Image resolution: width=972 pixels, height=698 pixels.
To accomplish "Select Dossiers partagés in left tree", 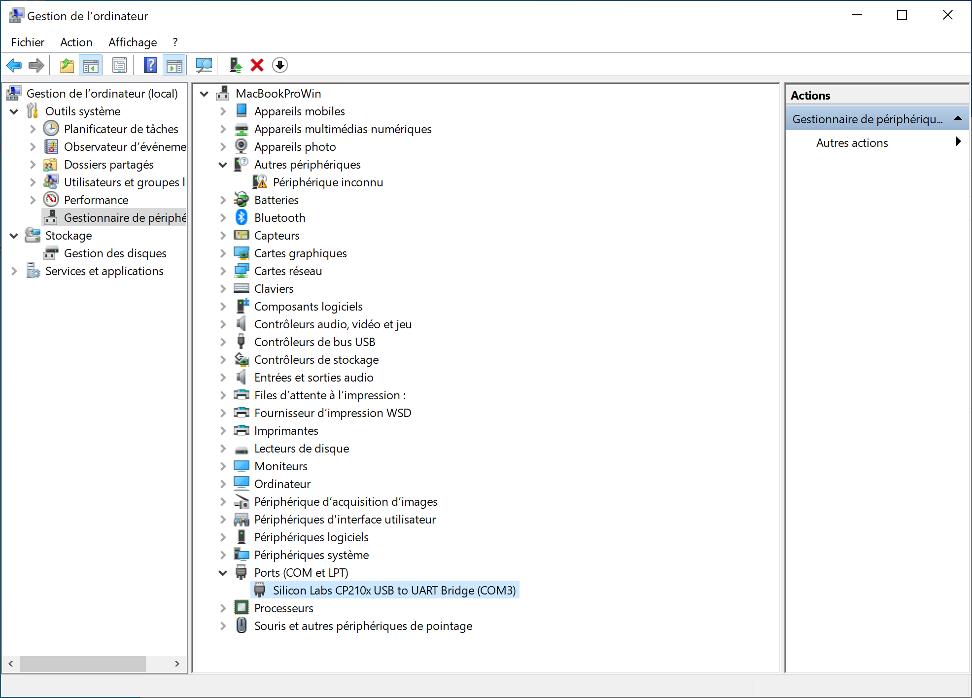I will 108,164.
